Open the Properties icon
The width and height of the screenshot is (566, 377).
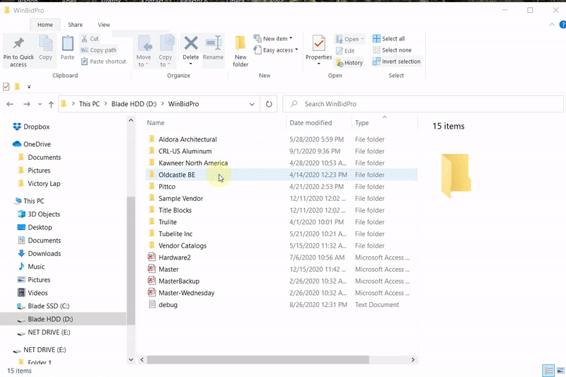319,43
